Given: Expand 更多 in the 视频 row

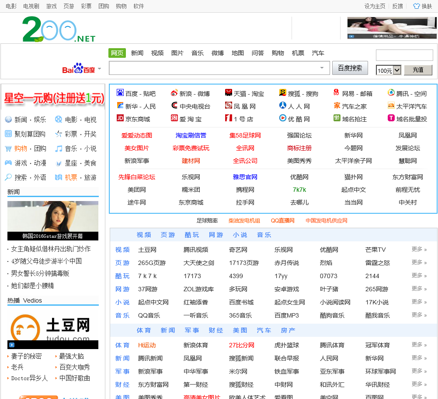Looking at the screenshot, I should coord(419,249).
